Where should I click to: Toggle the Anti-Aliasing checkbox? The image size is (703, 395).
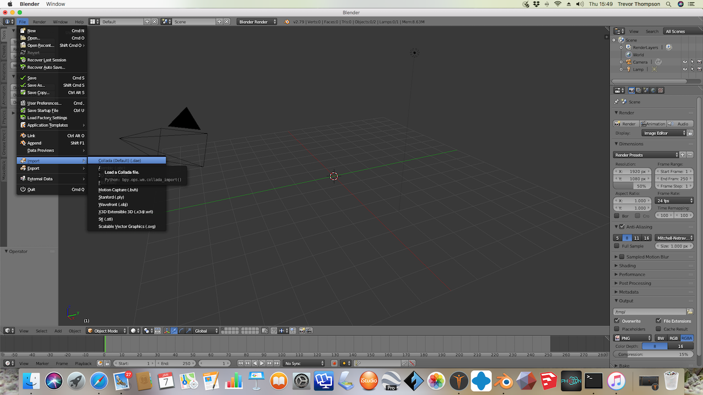click(622, 227)
